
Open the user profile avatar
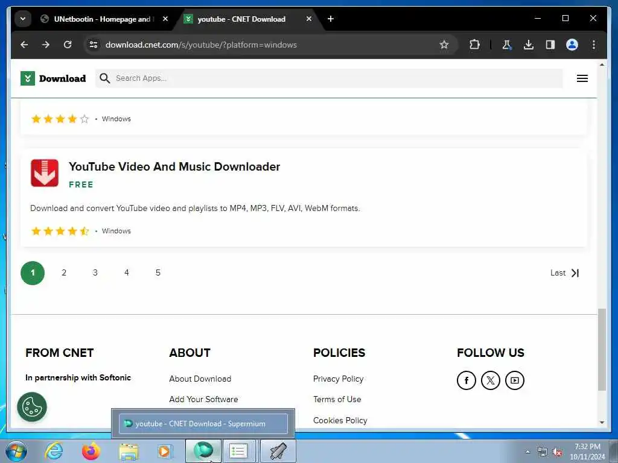click(x=572, y=45)
